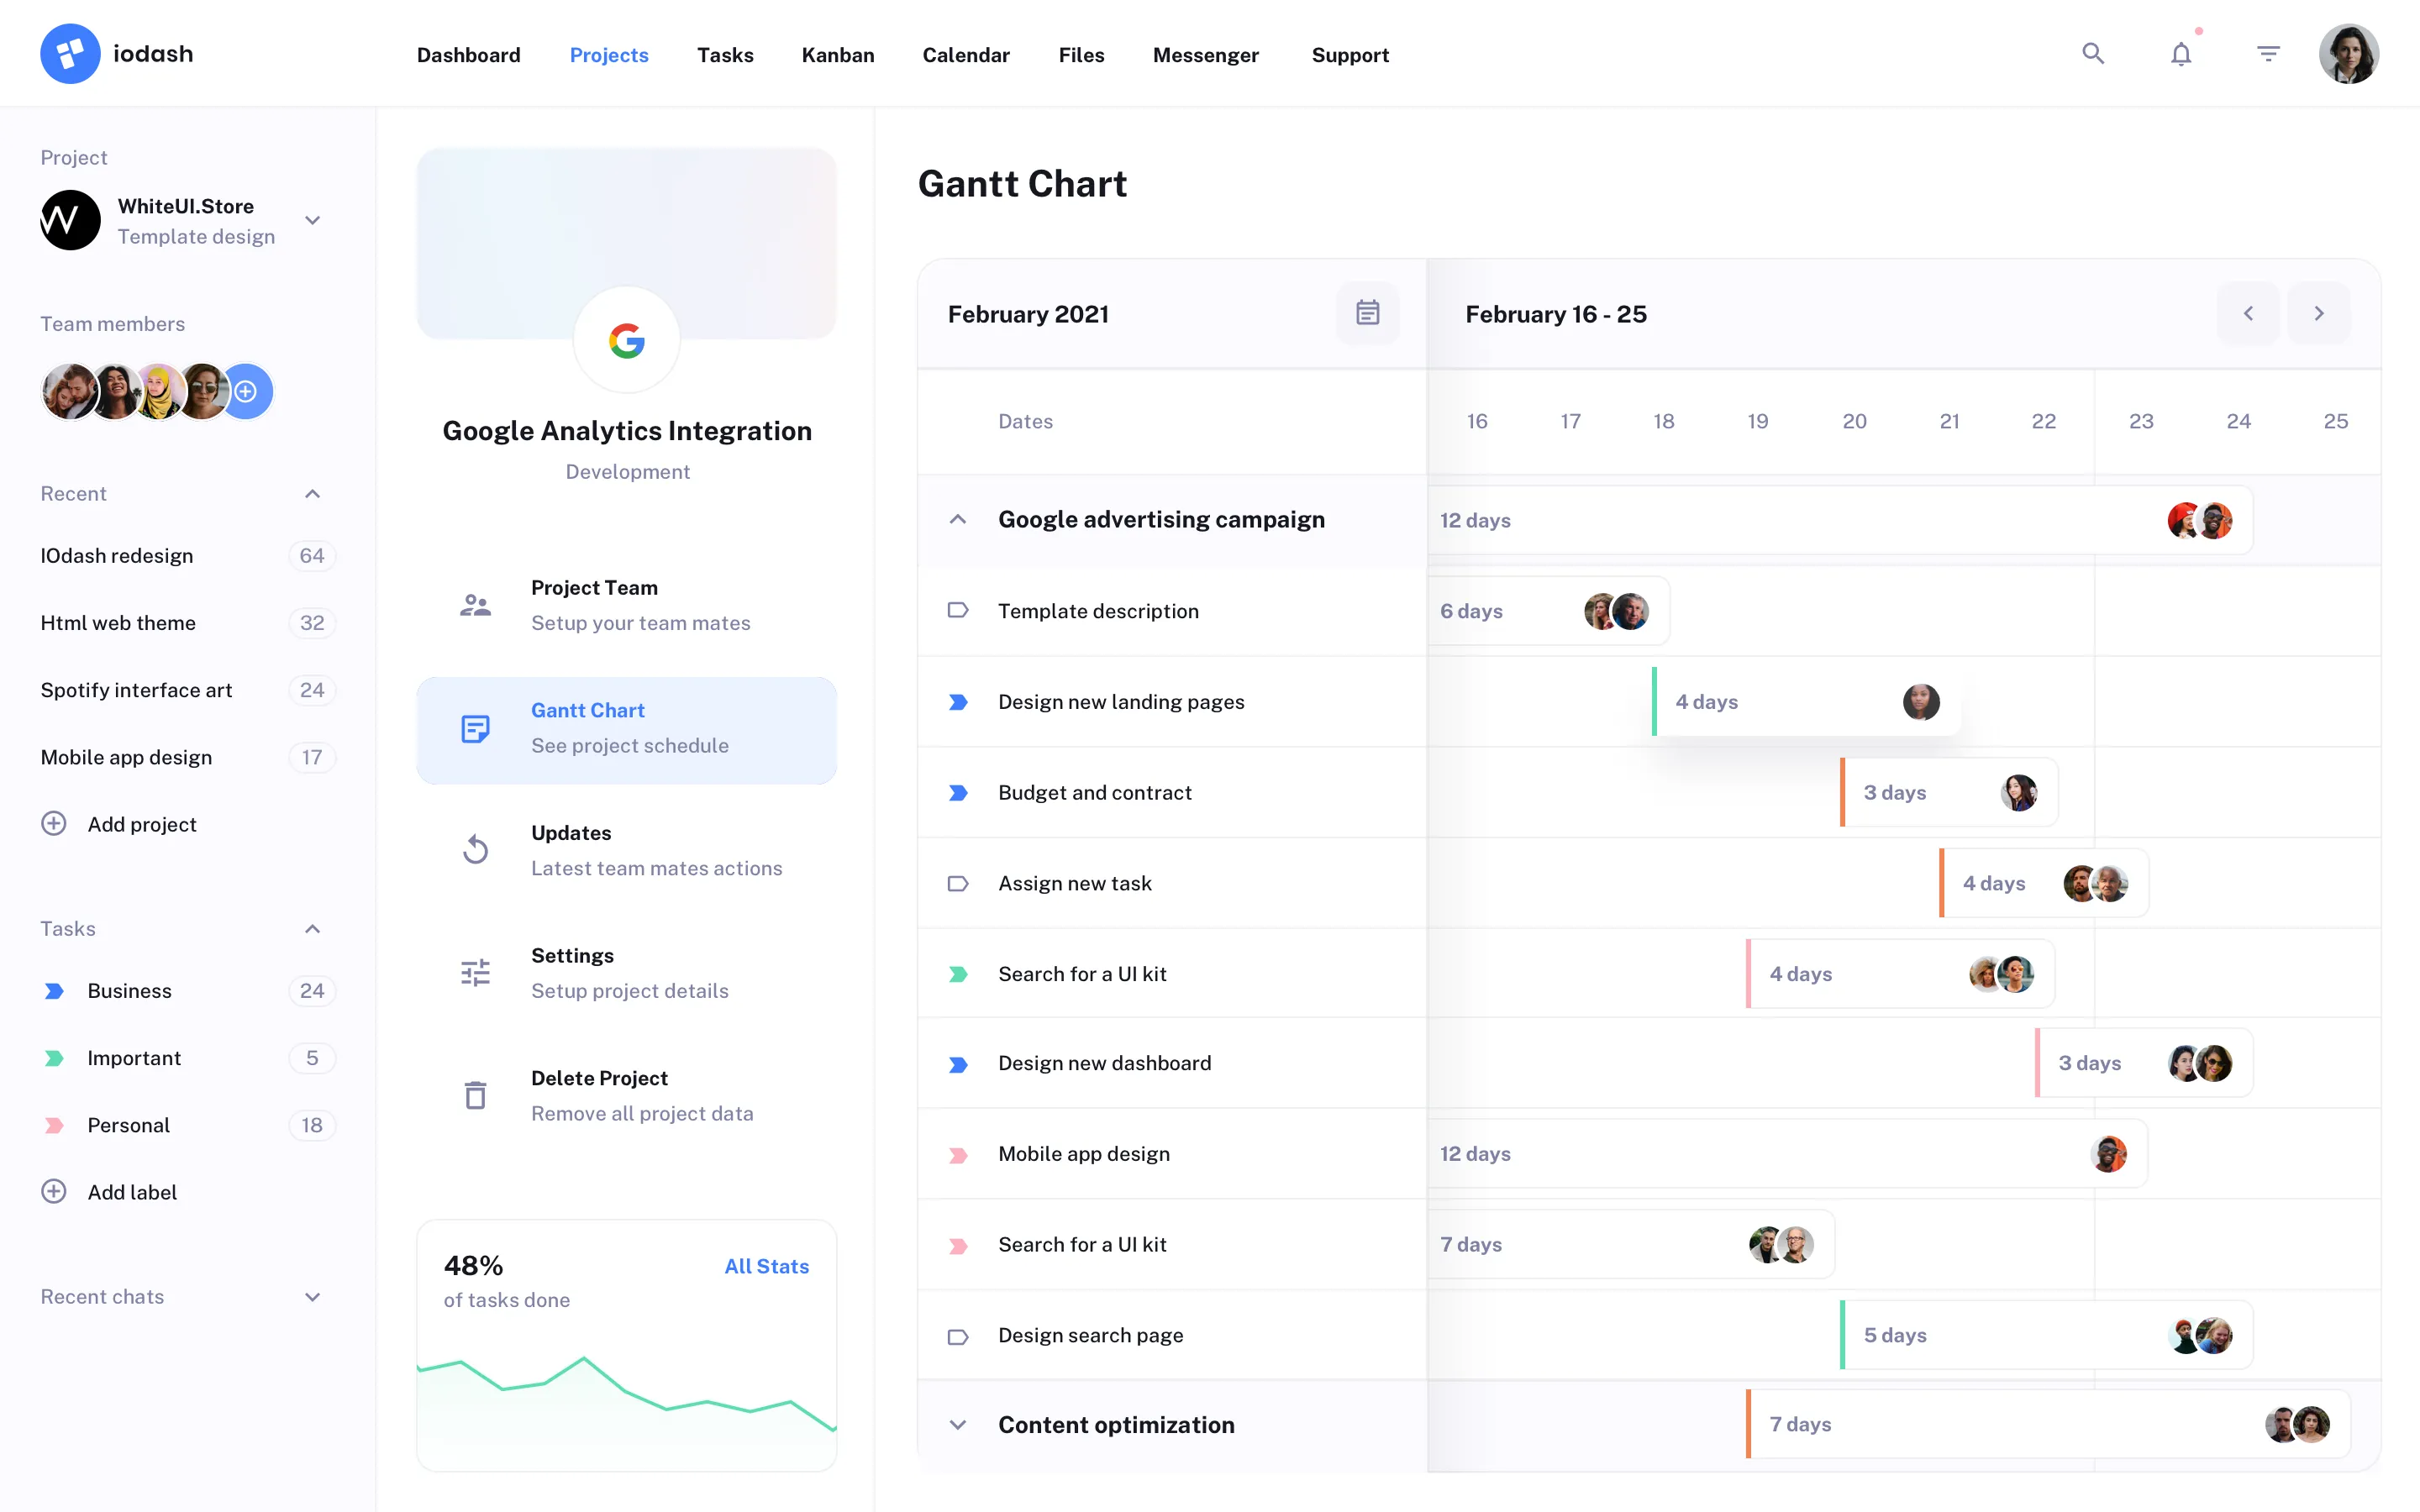Switch to the Kanban tab
Screen dimensions: 2420x1512
click(837, 55)
